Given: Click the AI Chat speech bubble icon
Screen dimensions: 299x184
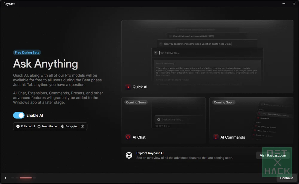Looking at the screenshot, I should coord(128,137).
